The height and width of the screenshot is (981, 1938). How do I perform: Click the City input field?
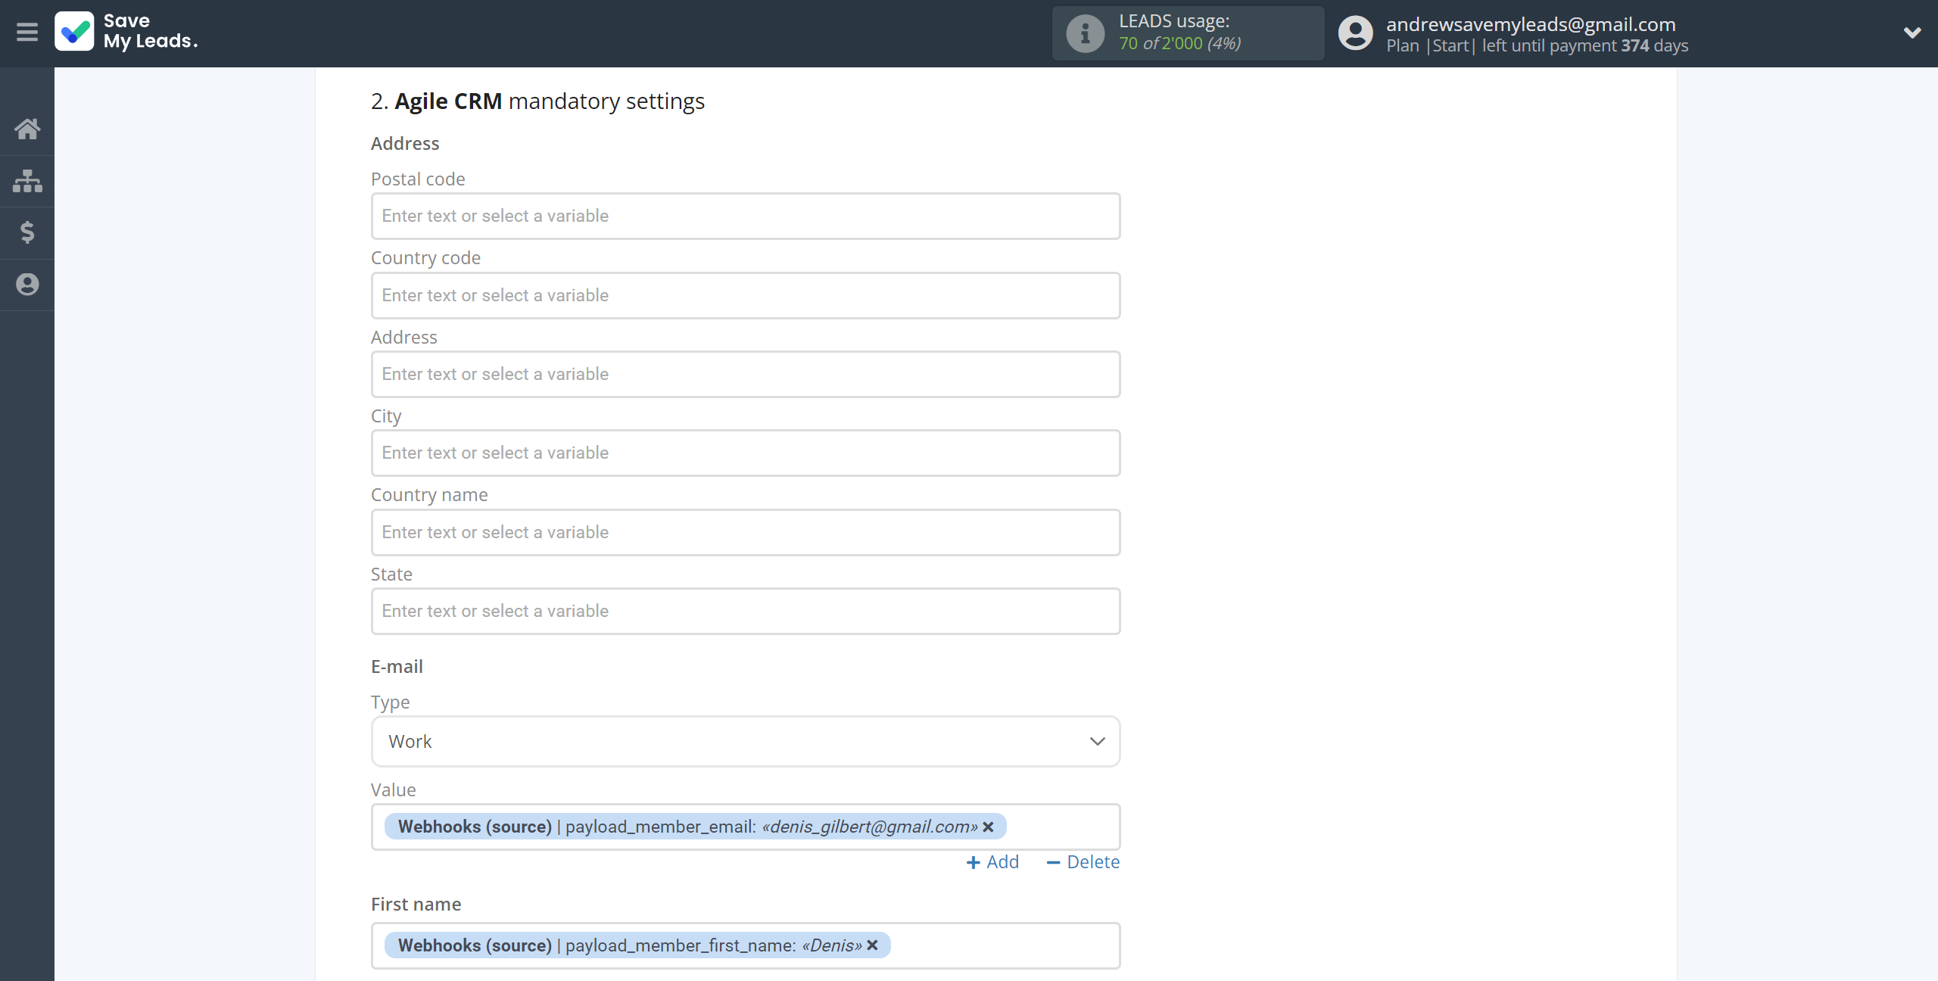[746, 453]
